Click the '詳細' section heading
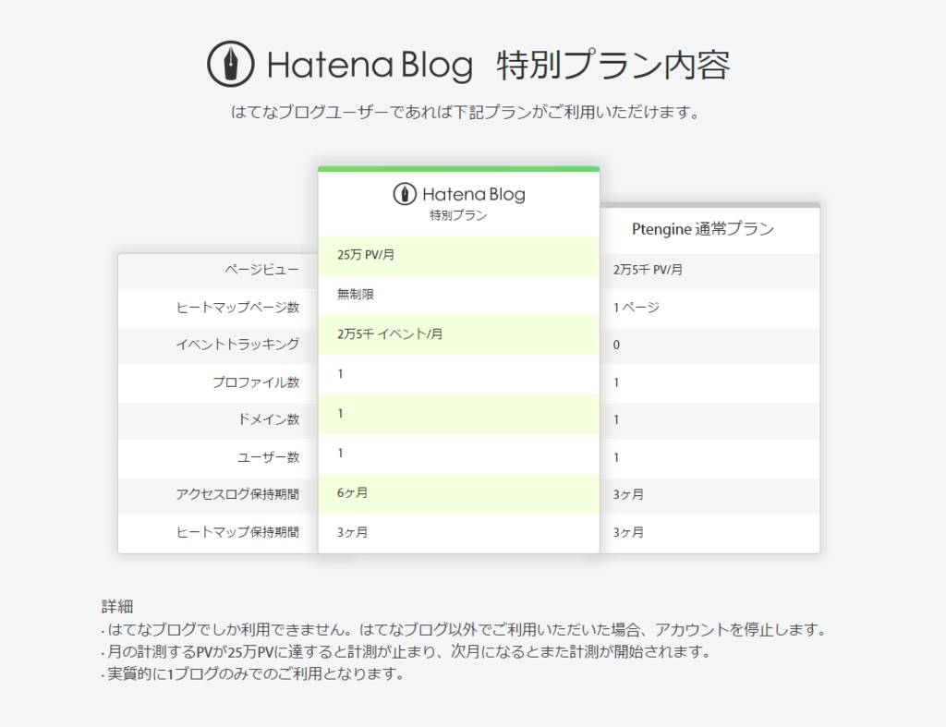Screen dimensions: 946x727 pos(117,606)
